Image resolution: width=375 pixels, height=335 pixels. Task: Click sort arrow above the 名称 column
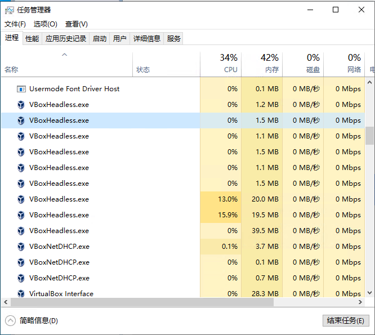[x=64, y=55]
